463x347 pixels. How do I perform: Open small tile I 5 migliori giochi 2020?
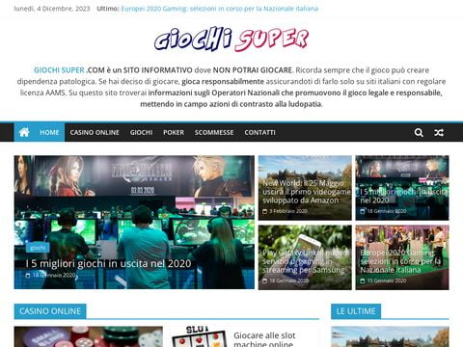pos(404,196)
